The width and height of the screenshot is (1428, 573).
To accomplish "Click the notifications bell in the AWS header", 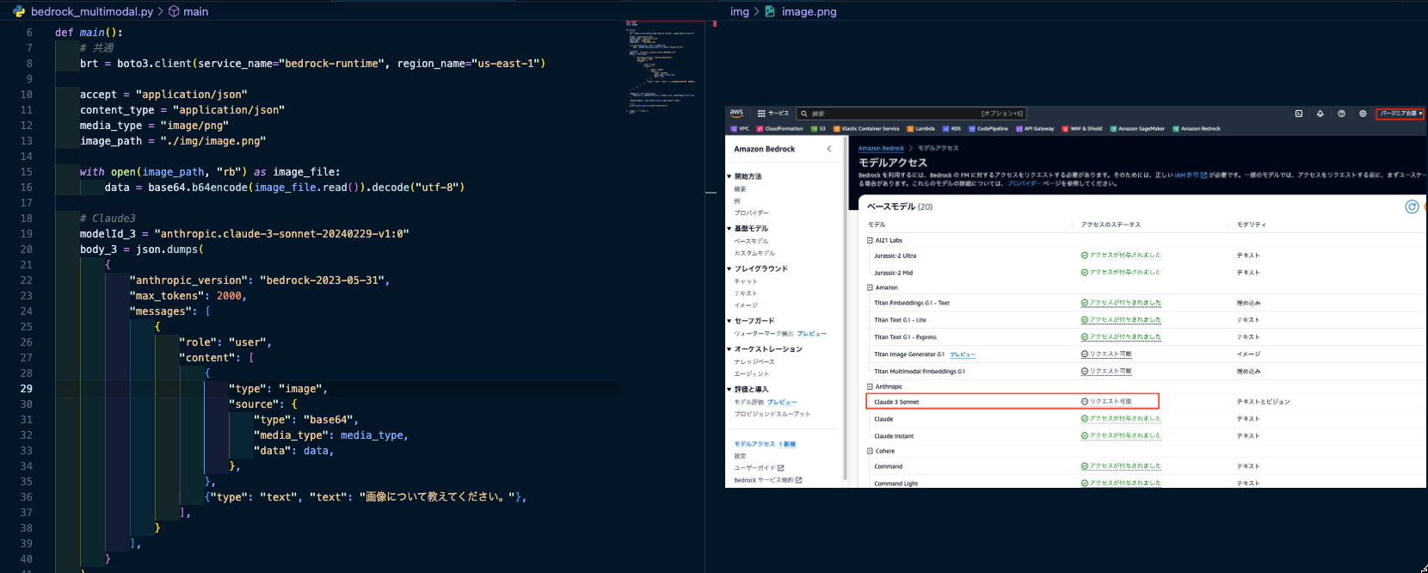I will tap(1320, 114).
